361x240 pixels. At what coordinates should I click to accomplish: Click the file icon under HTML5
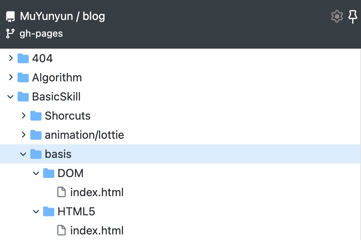[61, 230]
